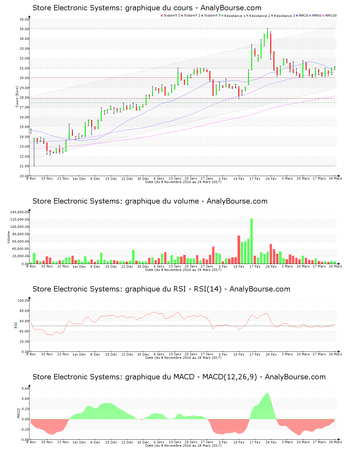Click '17 Fév' date under volume chart

(x=255, y=267)
